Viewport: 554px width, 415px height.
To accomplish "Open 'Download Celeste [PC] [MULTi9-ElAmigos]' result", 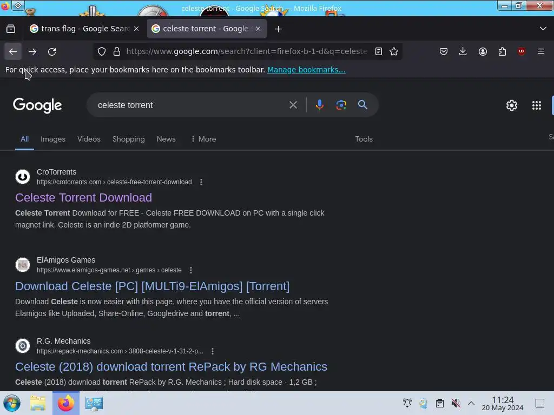I will 152,286.
